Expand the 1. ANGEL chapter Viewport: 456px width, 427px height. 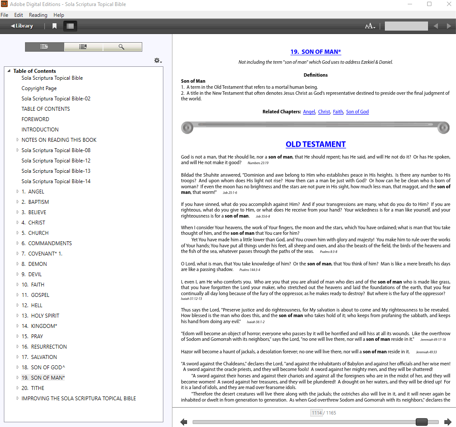point(17,192)
